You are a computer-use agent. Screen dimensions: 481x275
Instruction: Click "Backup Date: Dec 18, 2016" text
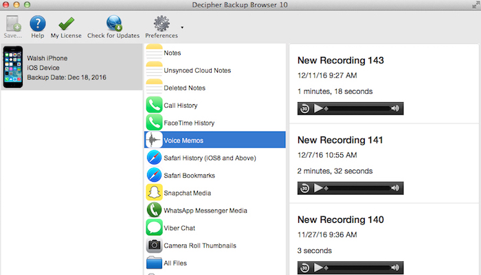click(67, 77)
